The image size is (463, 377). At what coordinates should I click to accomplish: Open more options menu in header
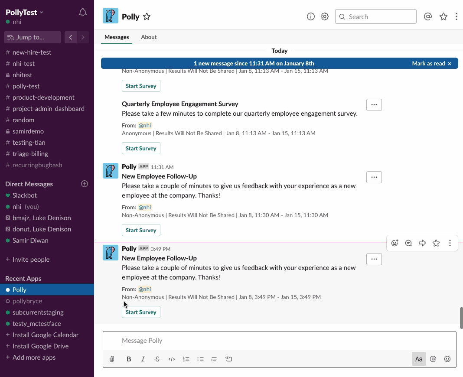pyautogui.click(x=456, y=16)
